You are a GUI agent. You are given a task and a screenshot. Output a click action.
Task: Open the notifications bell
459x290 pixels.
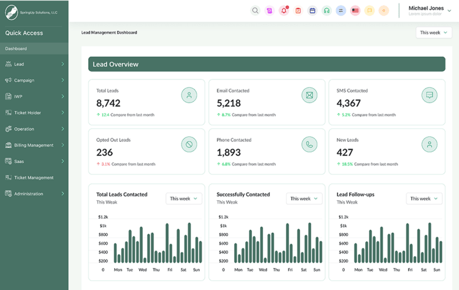(284, 10)
